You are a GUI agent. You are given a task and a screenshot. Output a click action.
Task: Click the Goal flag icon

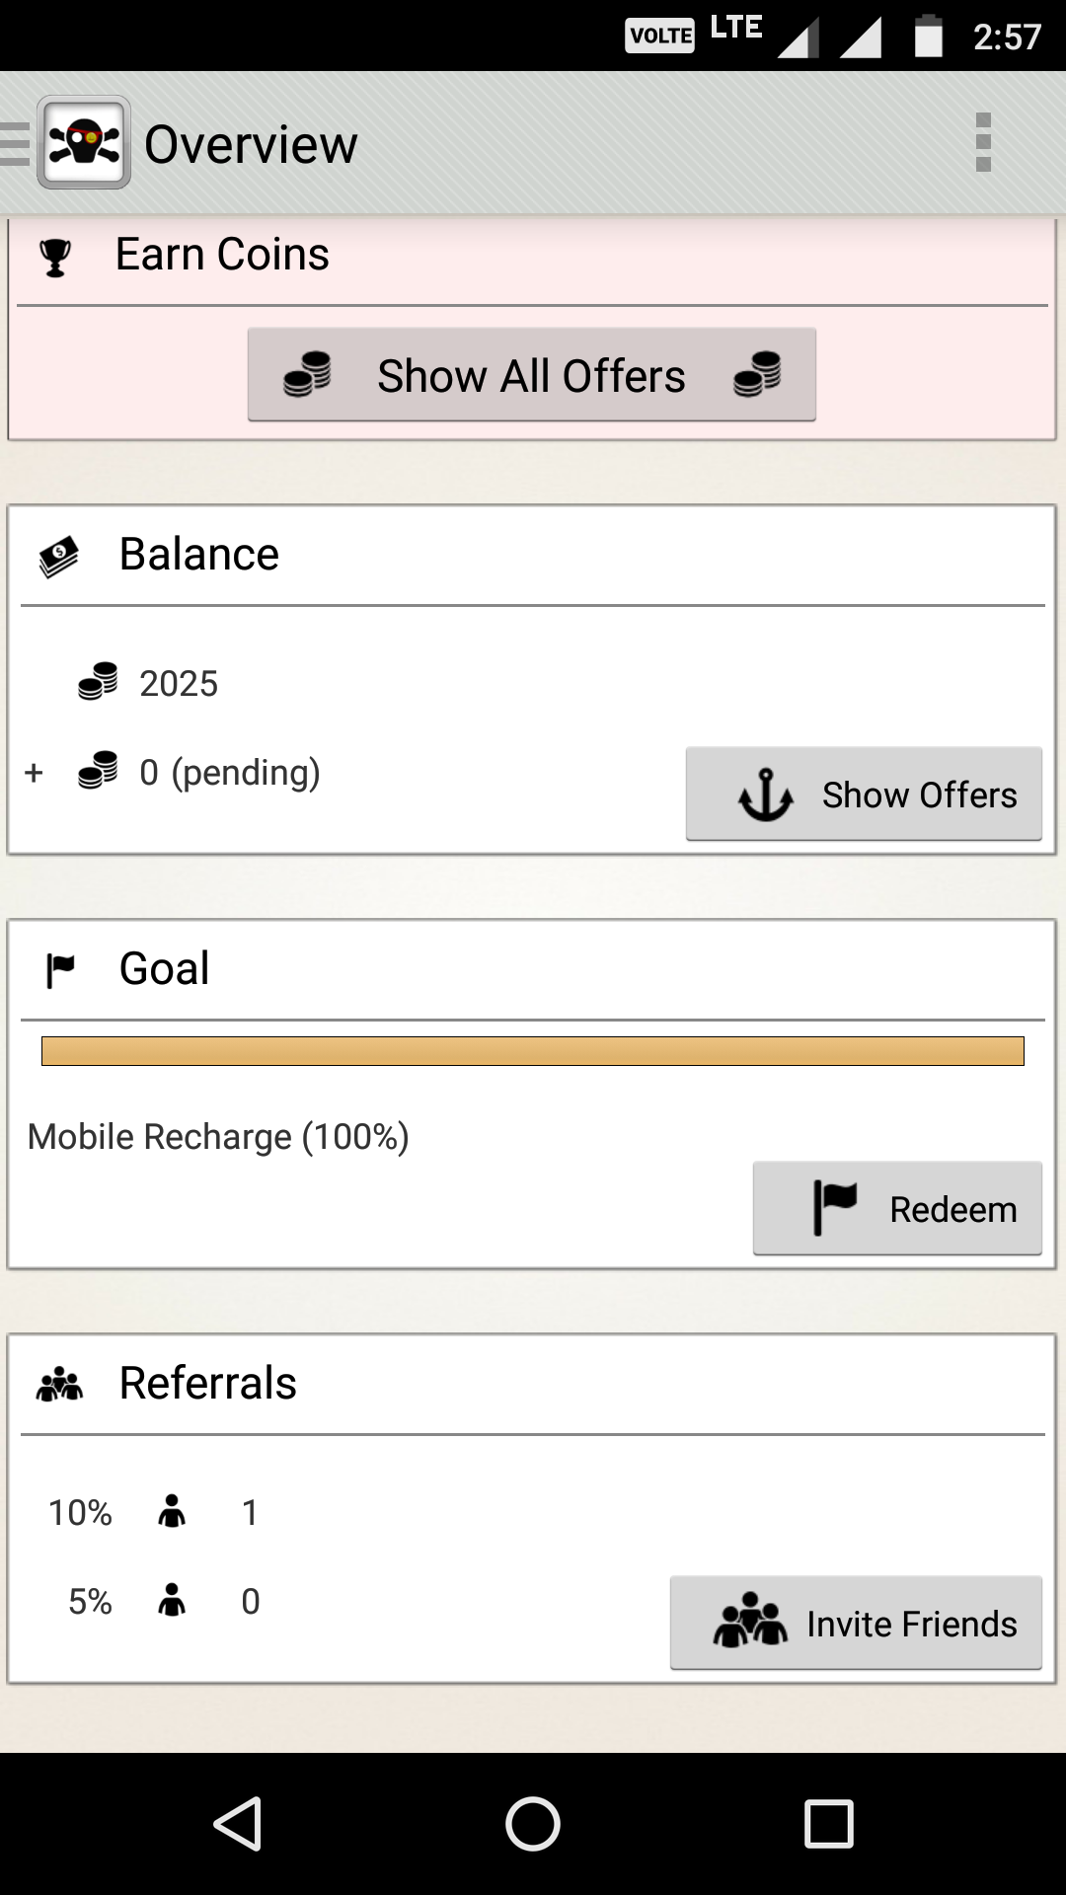60,970
